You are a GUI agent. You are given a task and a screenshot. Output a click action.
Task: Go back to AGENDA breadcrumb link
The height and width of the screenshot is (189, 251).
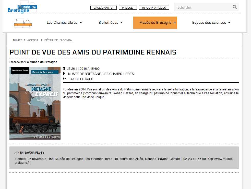click(x=33, y=40)
